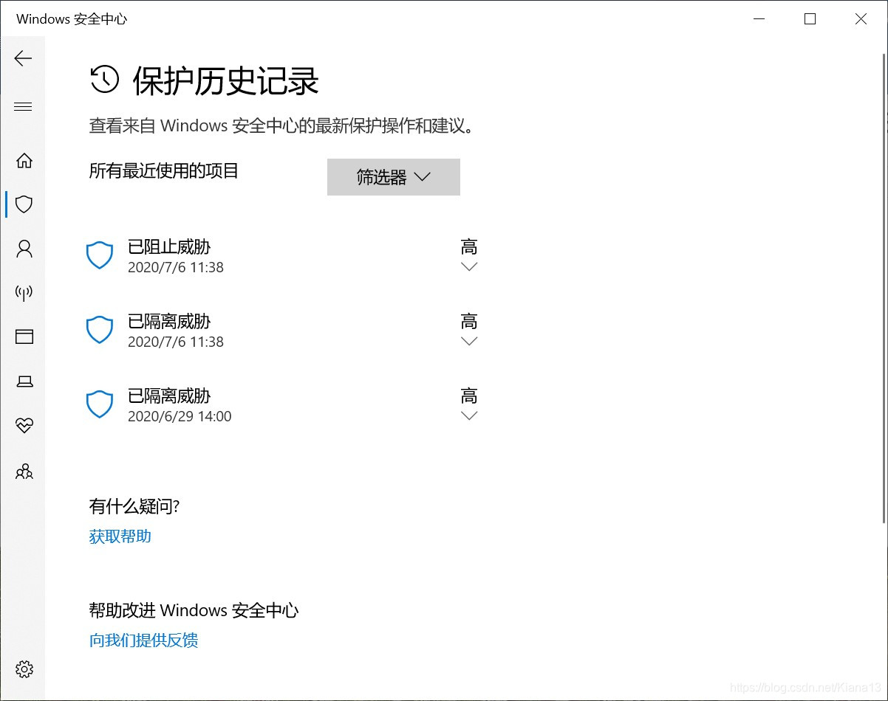Expand chevron of 2020/6/29 14:00 threat
Viewport: 888px width, 701px height.
(469, 415)
